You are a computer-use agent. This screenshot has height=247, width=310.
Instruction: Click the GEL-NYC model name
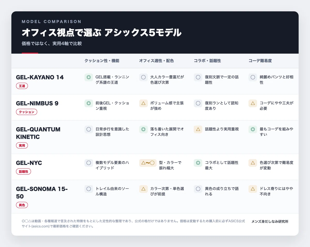[29, 163]
